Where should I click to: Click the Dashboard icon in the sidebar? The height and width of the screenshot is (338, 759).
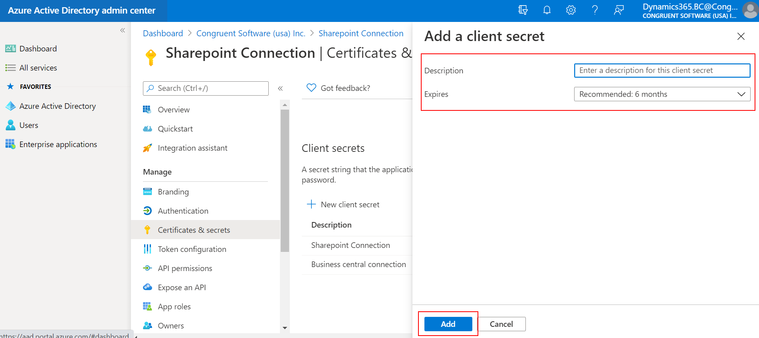pyautogui.click(x=10, y=49)
